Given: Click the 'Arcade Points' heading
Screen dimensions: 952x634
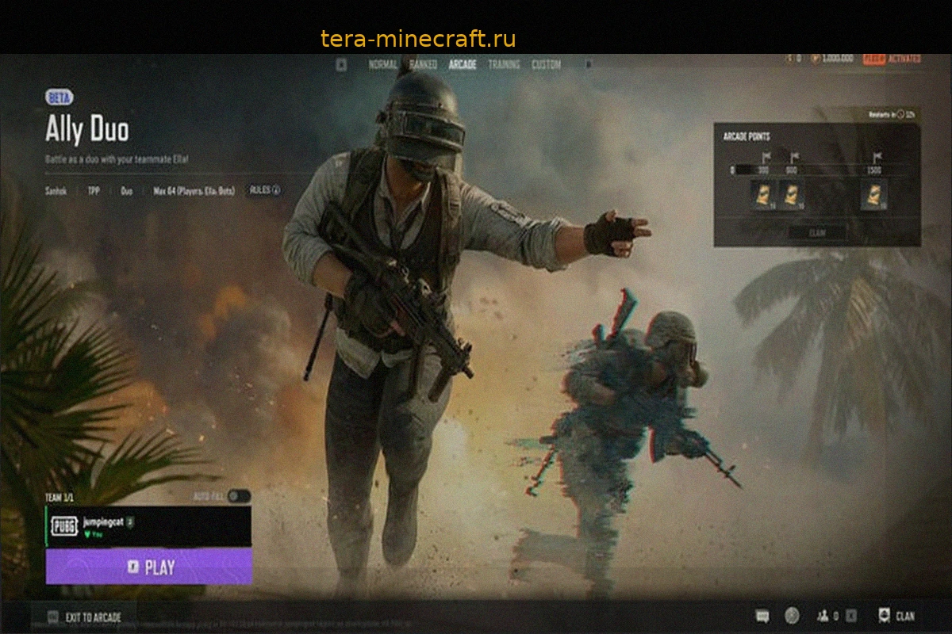Looking at the screenshot, I should click(x=747, y=137).
